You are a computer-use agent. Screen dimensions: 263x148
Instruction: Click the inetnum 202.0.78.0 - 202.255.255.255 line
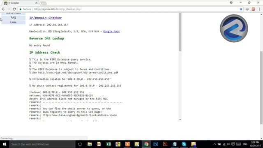[57, 92]
